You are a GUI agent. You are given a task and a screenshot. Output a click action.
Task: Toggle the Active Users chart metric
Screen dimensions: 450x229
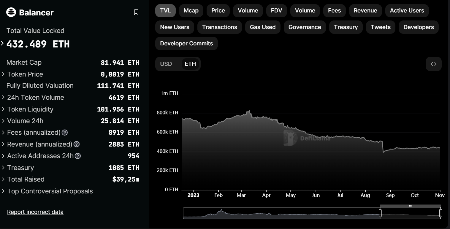(x=407, y=11)
